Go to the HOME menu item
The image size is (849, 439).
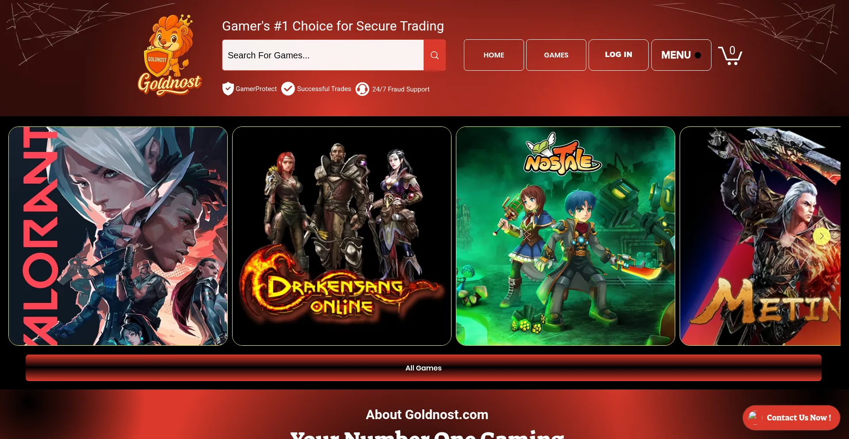coord(493,55)
